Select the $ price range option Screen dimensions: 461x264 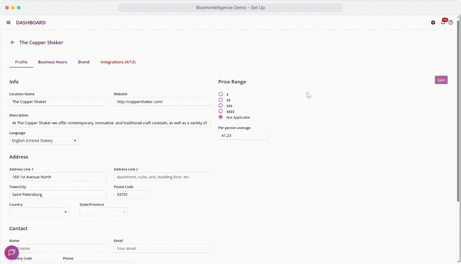(221, 94)
